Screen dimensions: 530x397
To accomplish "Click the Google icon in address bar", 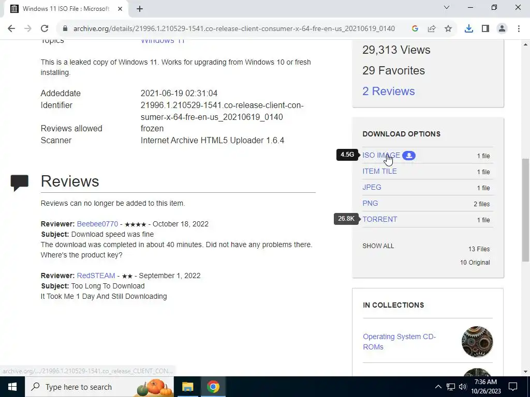I will coord(415,29).
